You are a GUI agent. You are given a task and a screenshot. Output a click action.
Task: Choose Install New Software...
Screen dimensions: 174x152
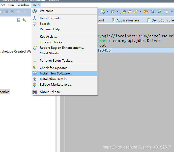[x=64, y=73]
